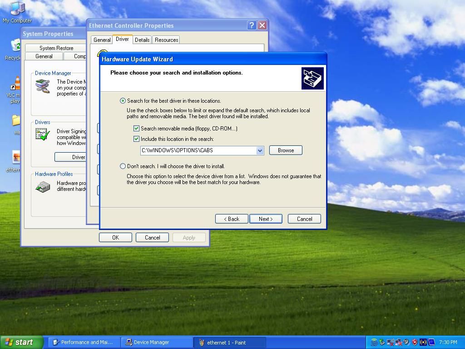Viewport: 465px width, 349px height.
Task: Click the Device Manager icon in System Properties
Action: coord(43,86)
